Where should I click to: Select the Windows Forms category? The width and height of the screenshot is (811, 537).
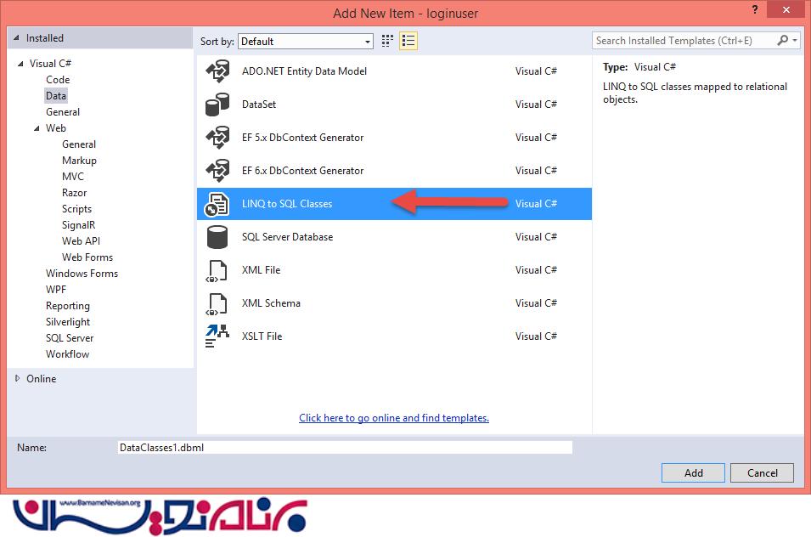click(x=82, y=273)
